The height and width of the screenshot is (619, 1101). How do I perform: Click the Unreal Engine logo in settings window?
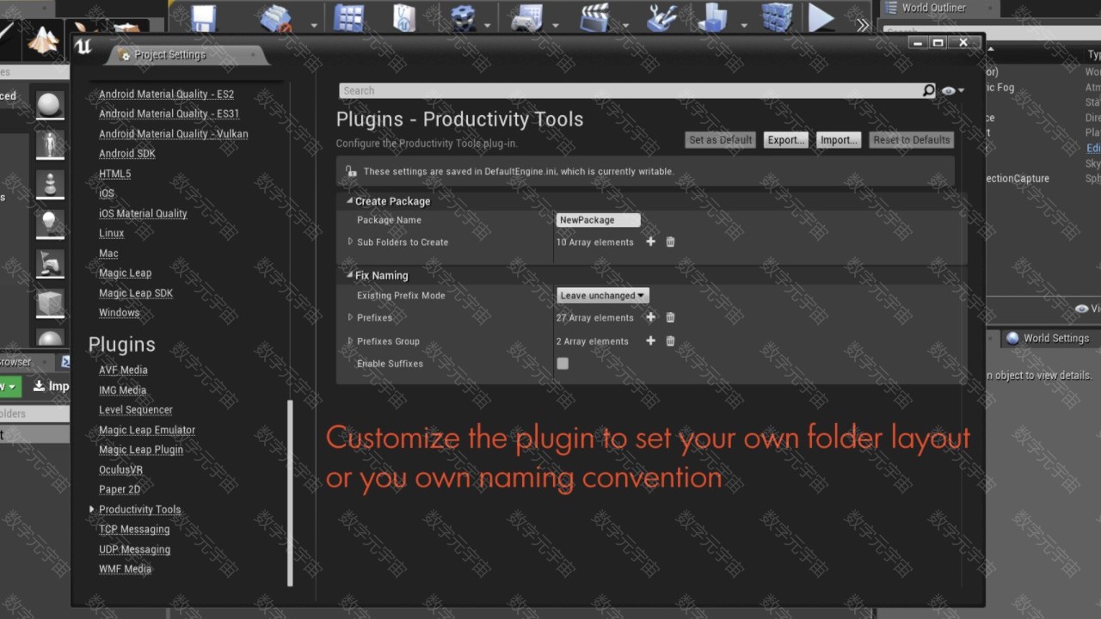pyautogui.click(x=83, y=47)
